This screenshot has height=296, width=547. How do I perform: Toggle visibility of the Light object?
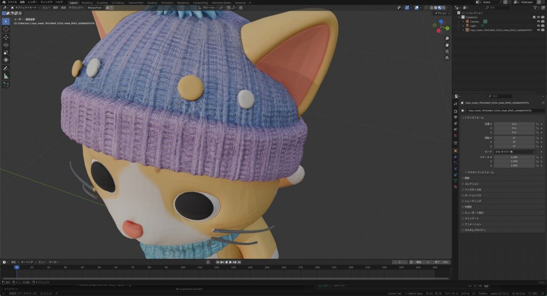coord(538,25)
